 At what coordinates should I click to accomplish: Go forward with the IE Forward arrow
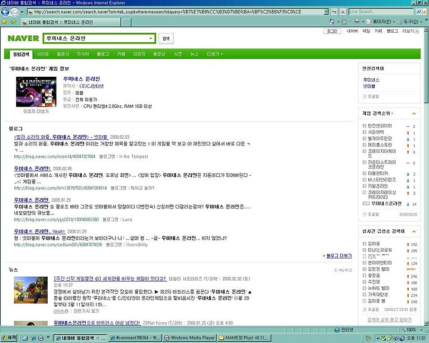pyautogui.click(x=14, y=12)
